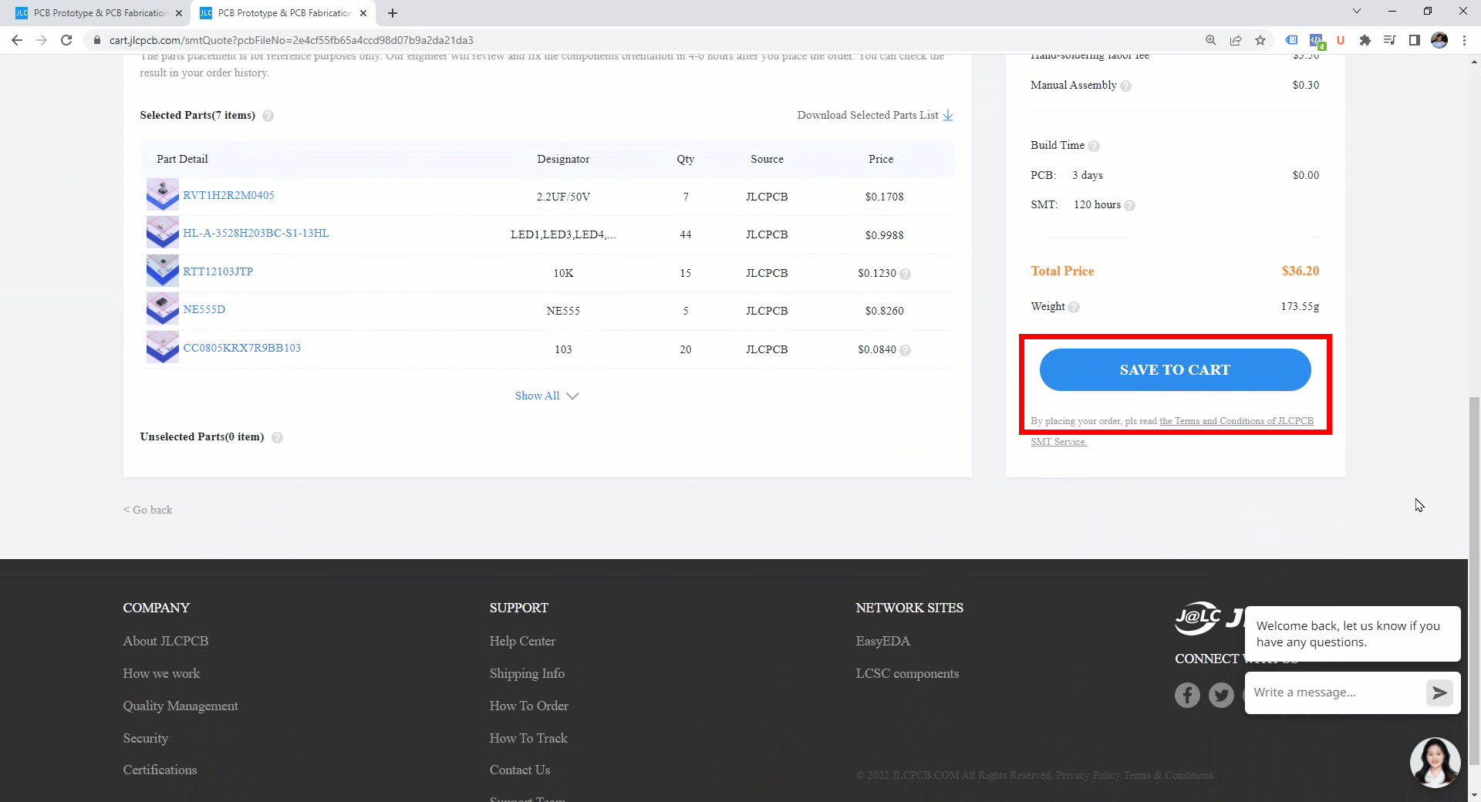Open Help Center footer link
Viewport: 1481px width, 802px height.
[522, 641]
